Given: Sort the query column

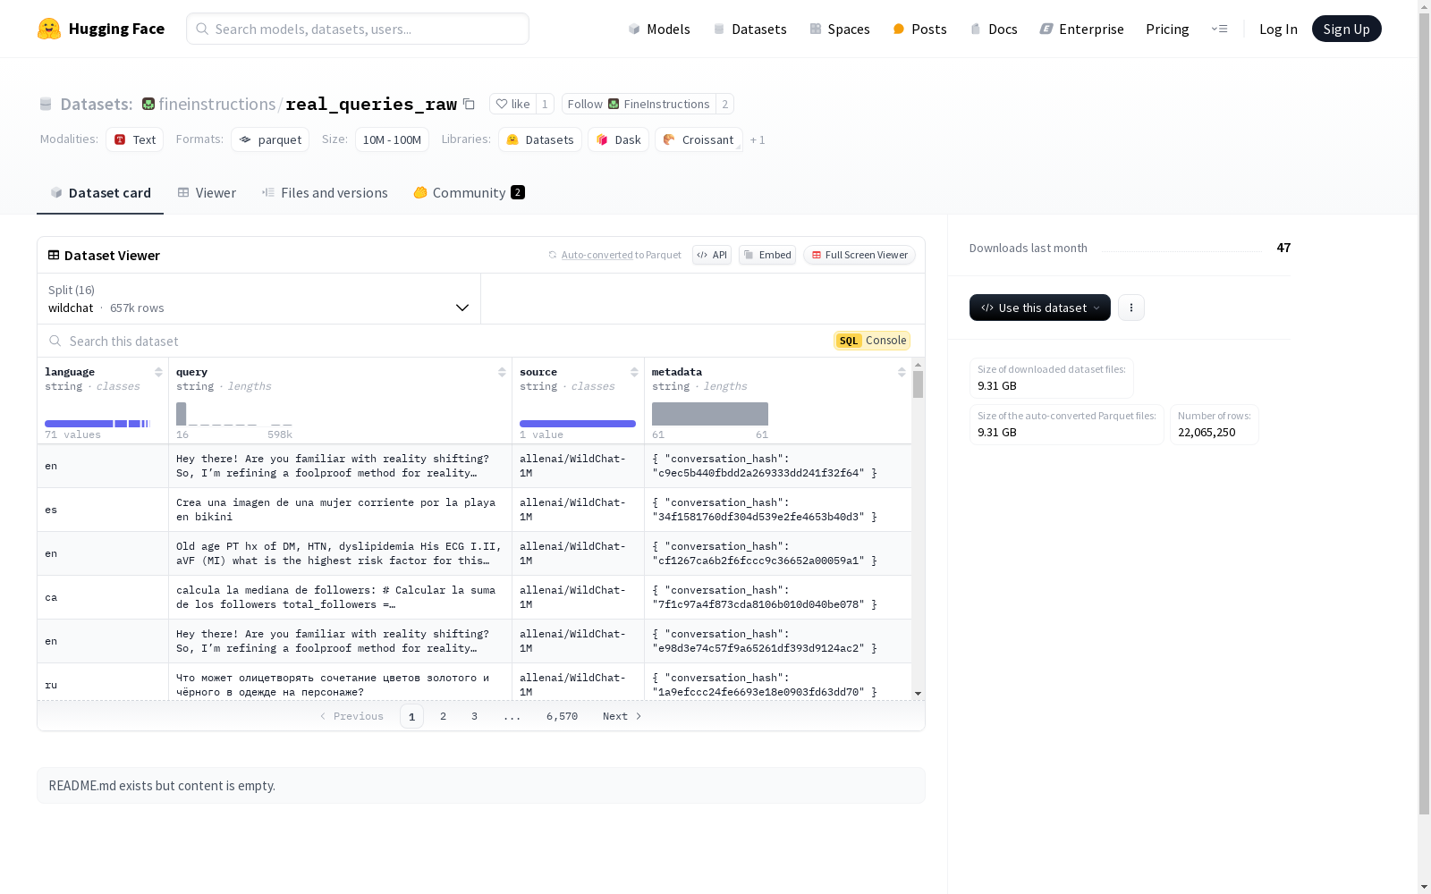Looking at the screenshot, I should point(502,372).
